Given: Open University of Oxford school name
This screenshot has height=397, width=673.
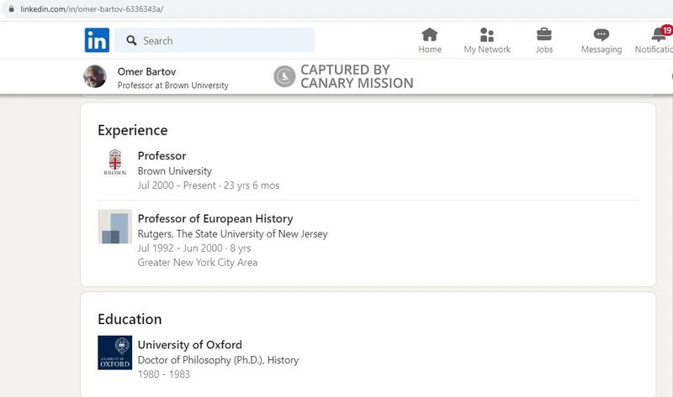Looking at the screenshot, I should tap(190, 345).
